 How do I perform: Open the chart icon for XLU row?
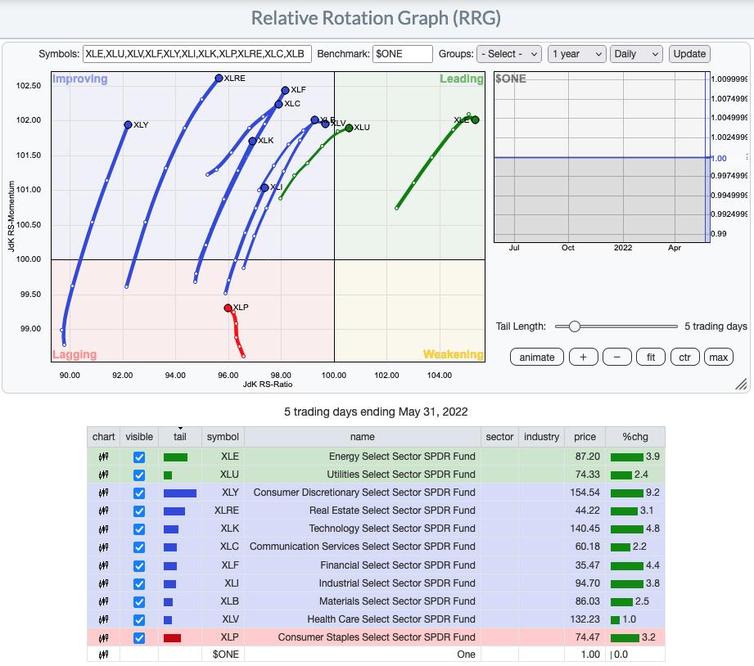[103, 475]
